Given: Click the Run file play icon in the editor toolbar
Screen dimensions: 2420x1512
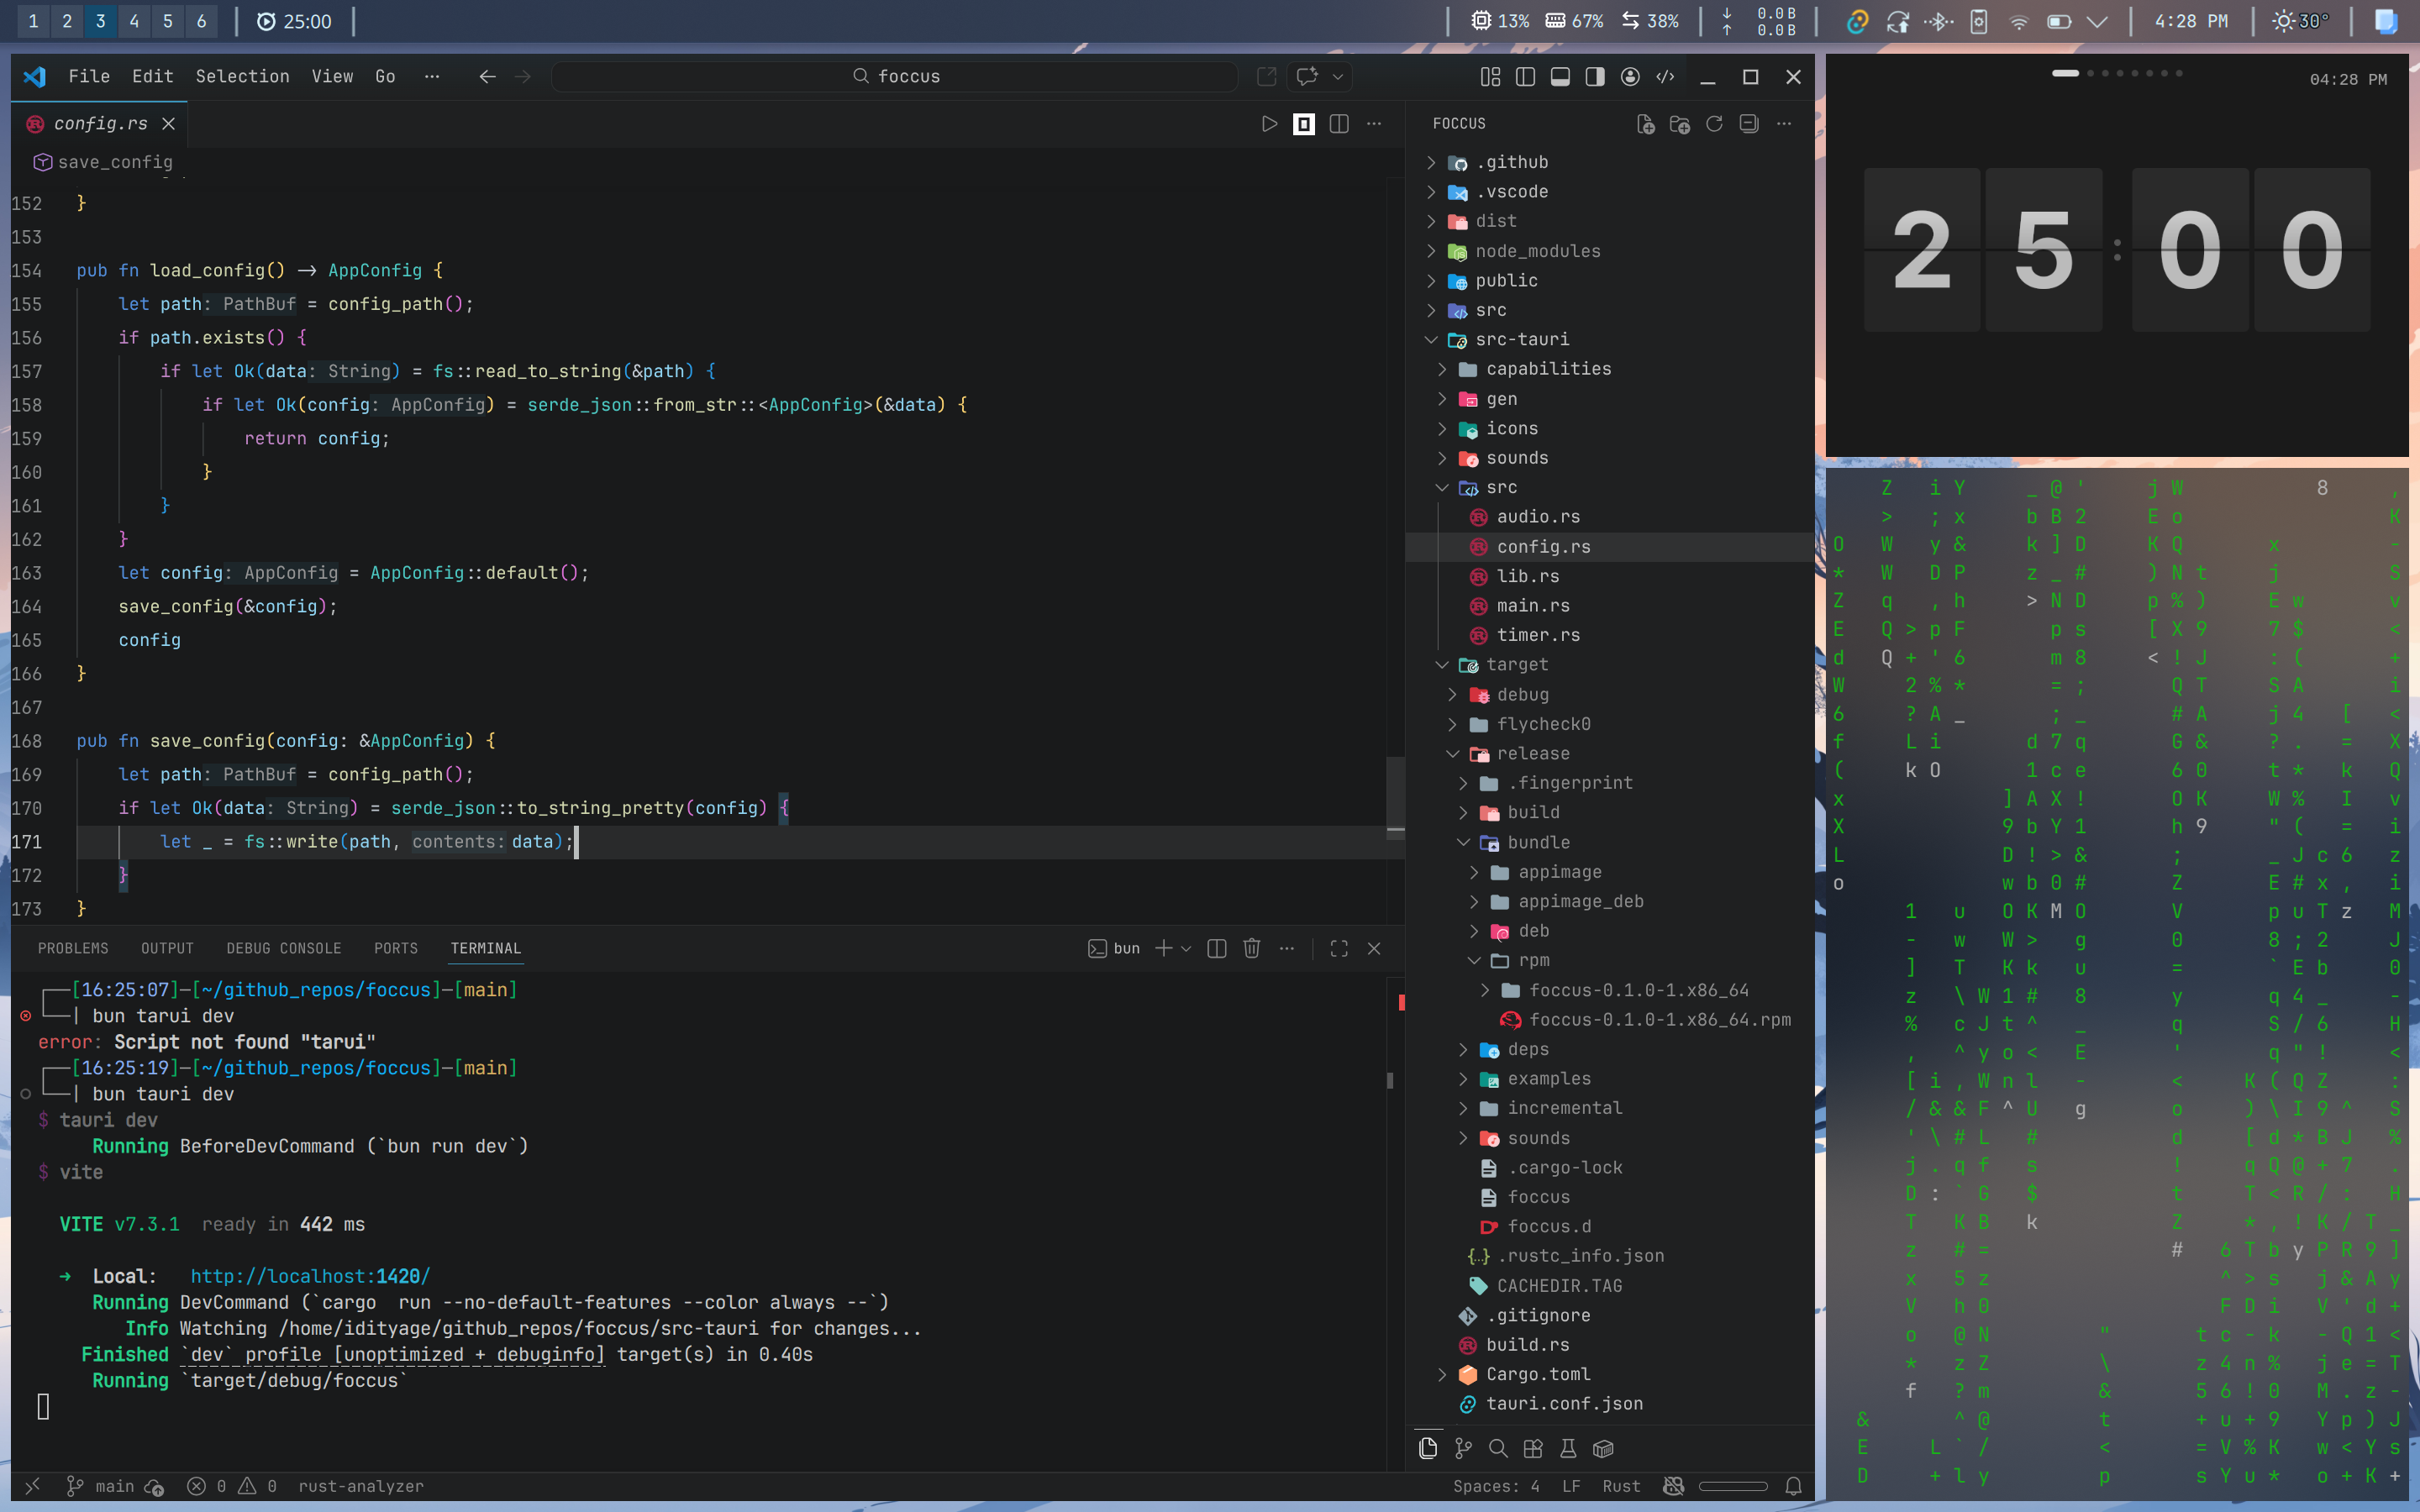Looking at the screenshot, I should (1269, 123).
